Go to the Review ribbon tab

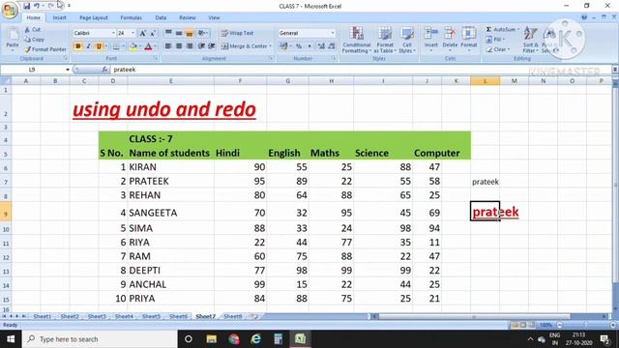tap(187, 17)
